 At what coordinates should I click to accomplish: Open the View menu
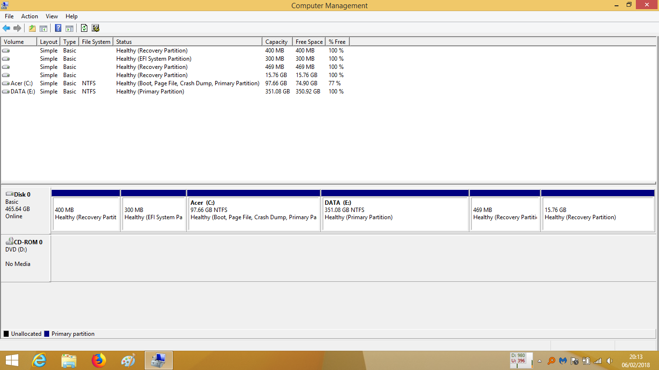tap(52, 16)
